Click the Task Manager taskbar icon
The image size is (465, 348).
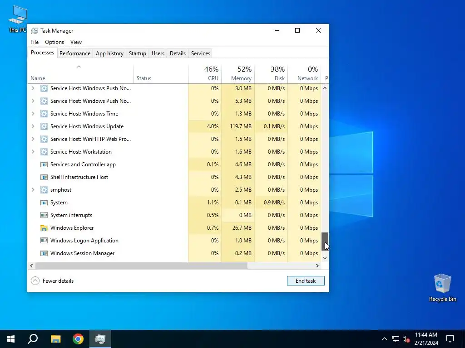click(x=100, y=339)
